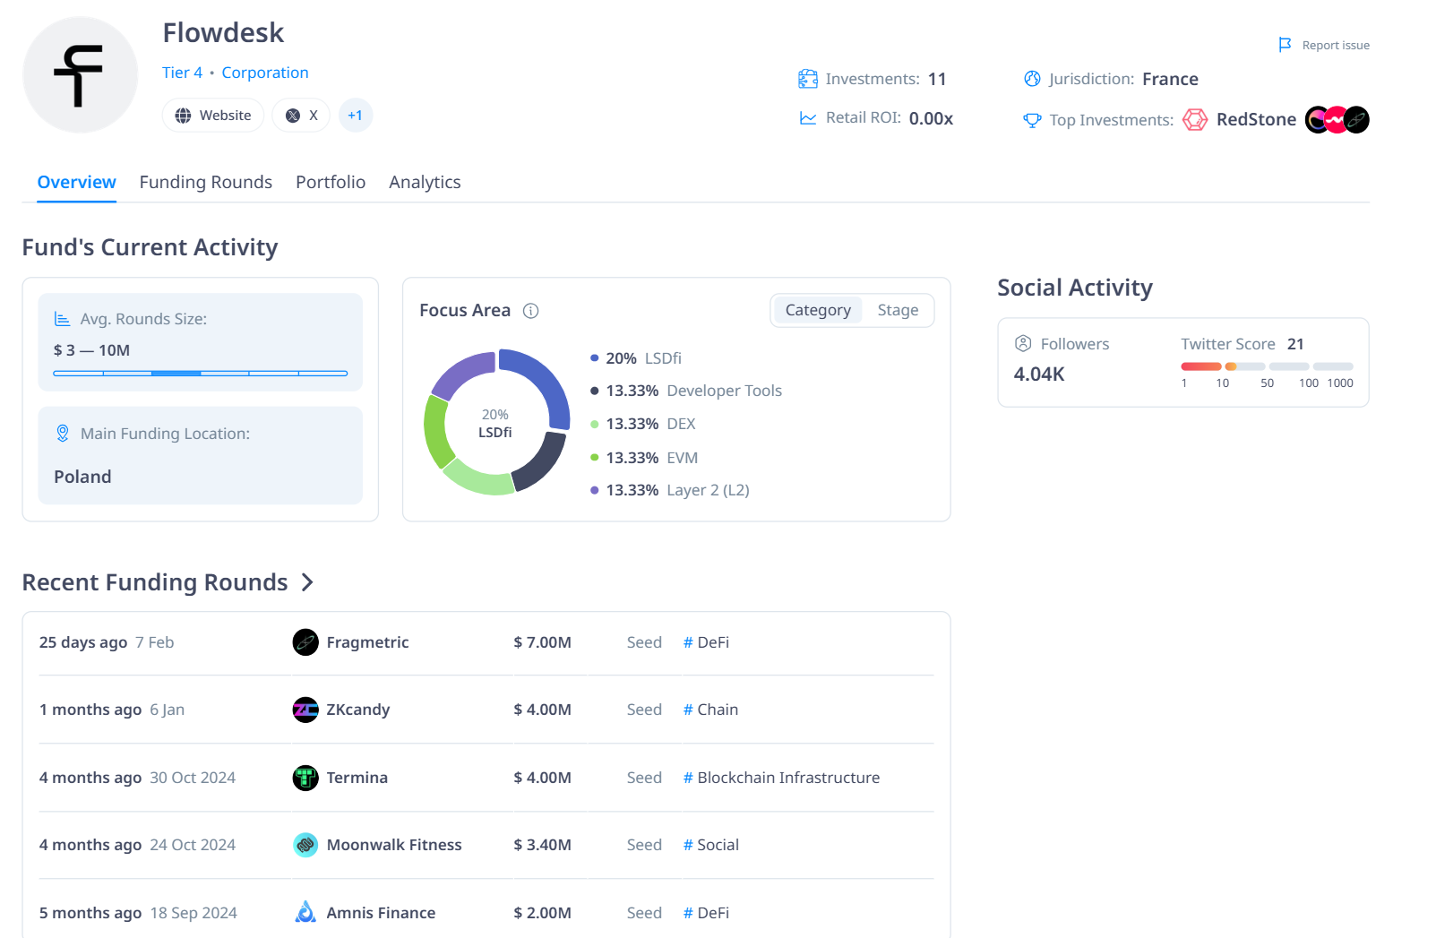
Task: Click the Corporation link
Action: tap(265, 73)
